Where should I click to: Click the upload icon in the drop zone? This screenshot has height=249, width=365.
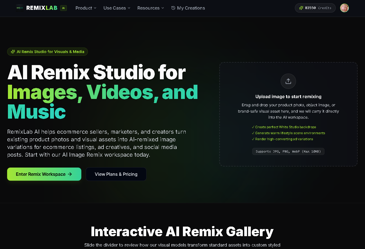pos(288,81)
